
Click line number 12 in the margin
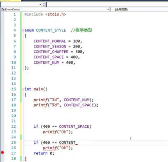pos(14,73)
